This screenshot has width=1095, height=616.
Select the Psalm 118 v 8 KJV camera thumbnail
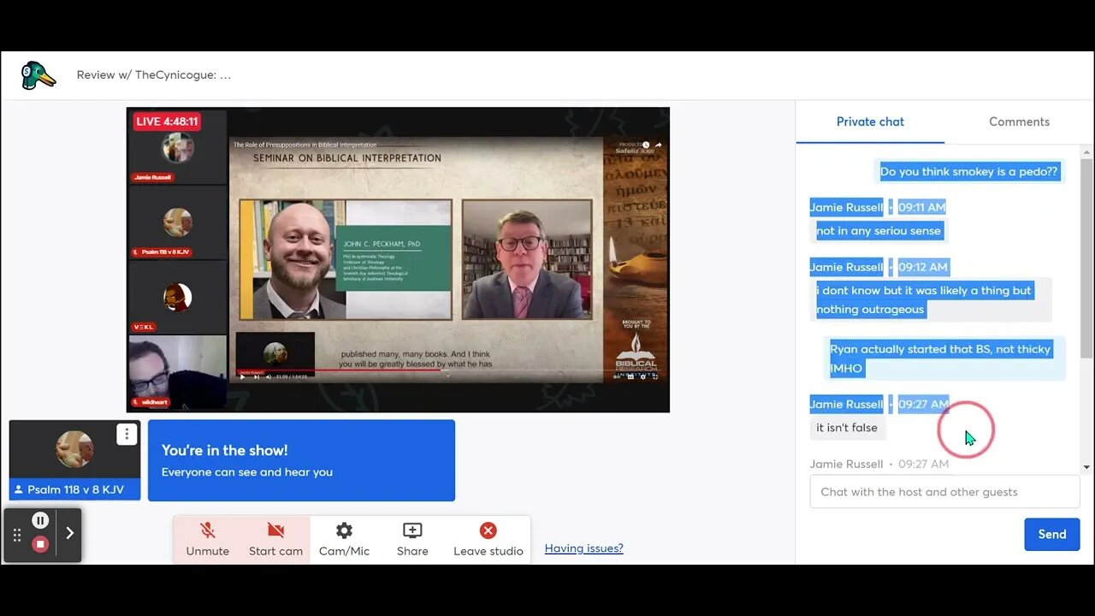coord(75,460)
